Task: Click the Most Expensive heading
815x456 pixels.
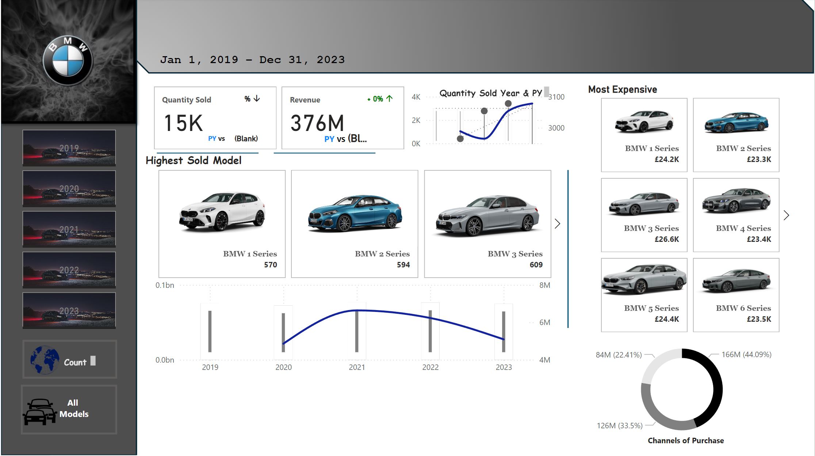Action: (623, 89)
